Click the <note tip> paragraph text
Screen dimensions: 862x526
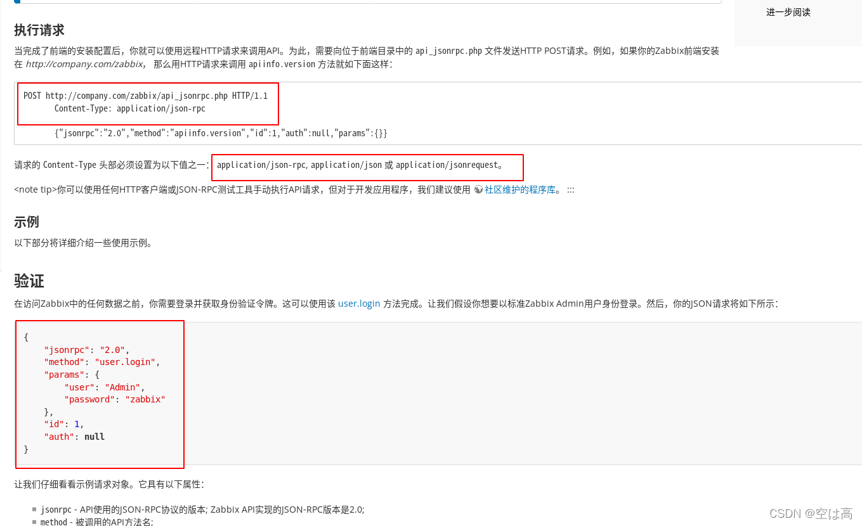click(x=294, y=189)
